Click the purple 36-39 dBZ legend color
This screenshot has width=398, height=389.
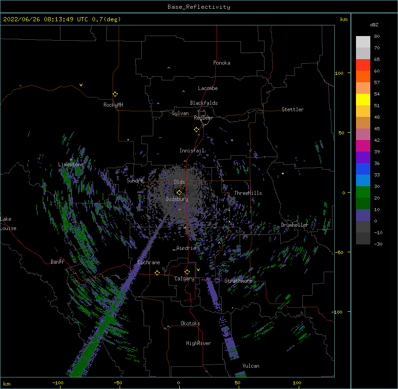(363, 158)
